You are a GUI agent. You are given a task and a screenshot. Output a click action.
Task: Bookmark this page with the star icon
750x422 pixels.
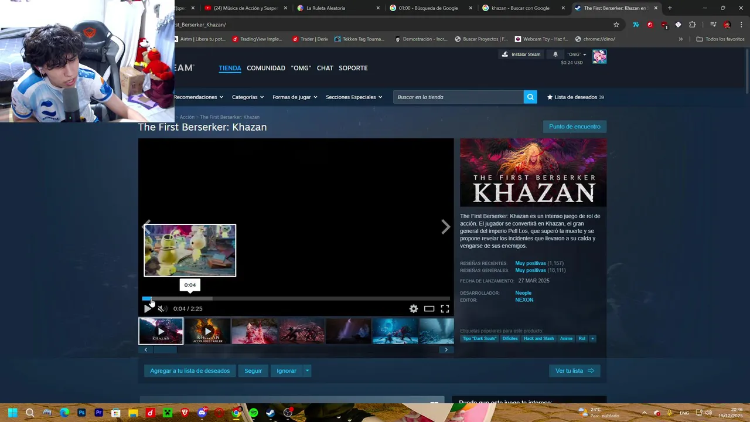click(x=616, y=25)
